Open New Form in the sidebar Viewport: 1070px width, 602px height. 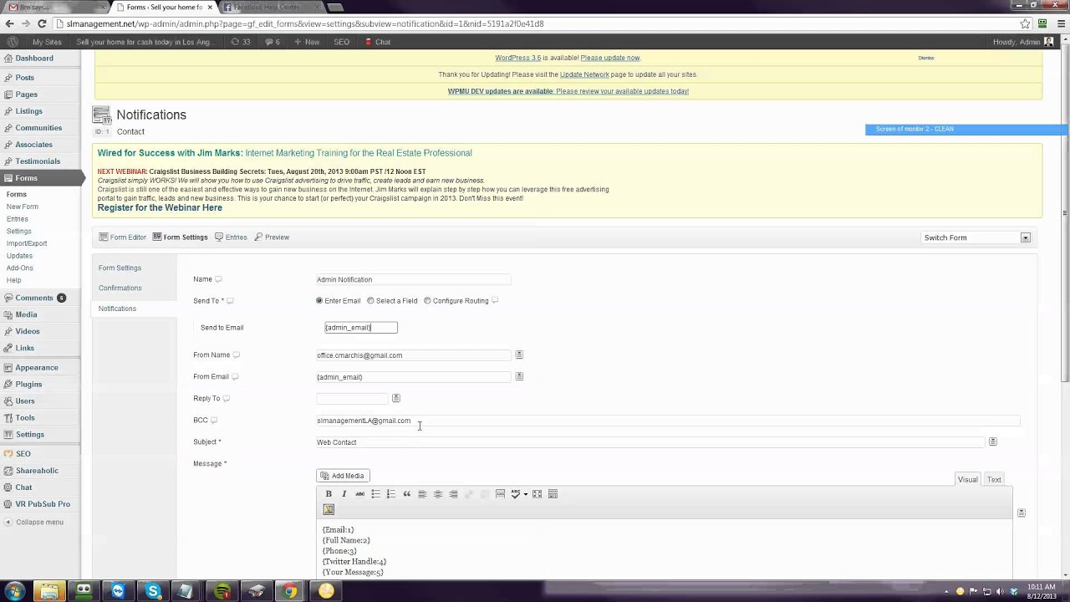(23, 207)
